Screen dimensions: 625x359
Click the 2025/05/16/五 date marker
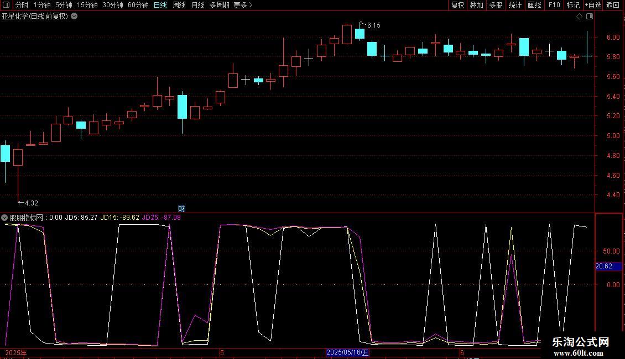pyautogui.click(x=347, y=352)
